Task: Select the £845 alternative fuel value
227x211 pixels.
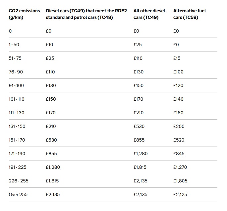Action: (179, 154)
